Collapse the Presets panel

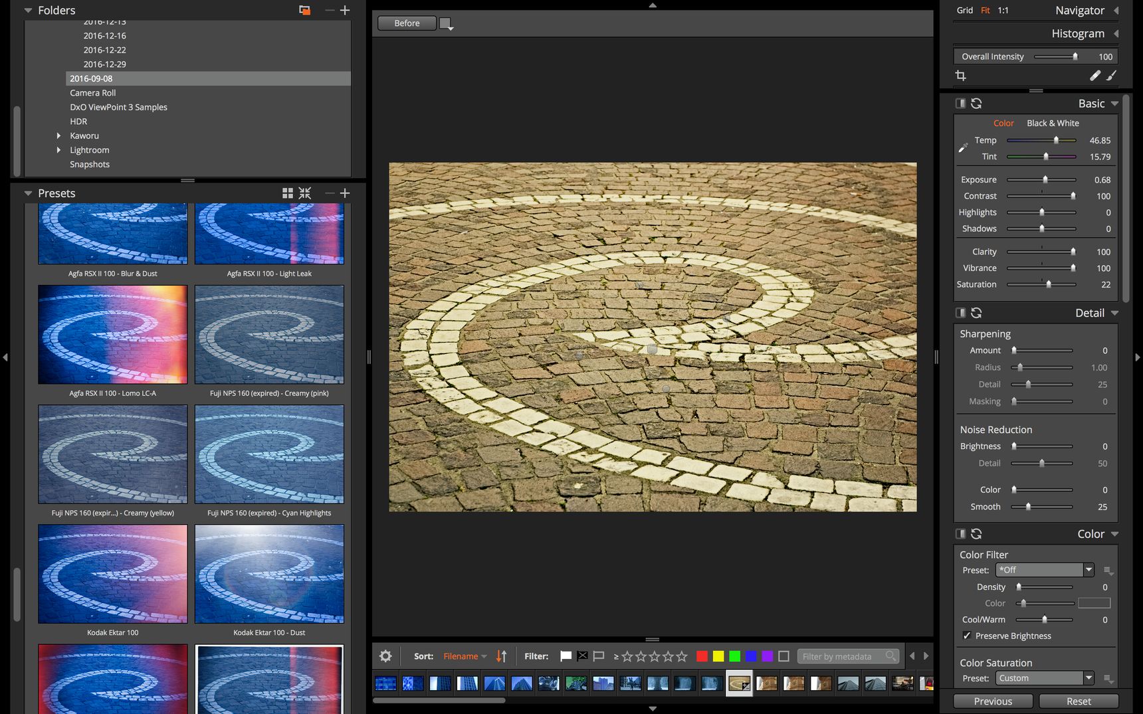pos(28,193)
